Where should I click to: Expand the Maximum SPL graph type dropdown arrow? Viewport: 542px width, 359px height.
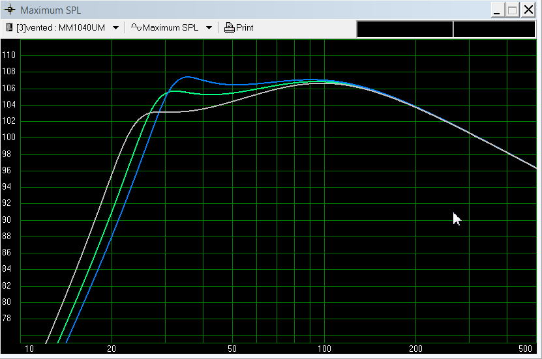tap(209, 27)
